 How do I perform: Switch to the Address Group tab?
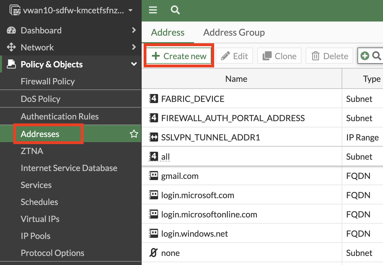click(x=233, y=32)
